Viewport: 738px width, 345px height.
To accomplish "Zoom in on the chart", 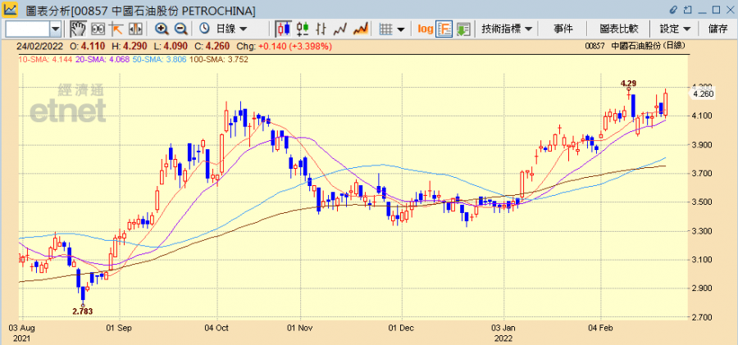I will coord(162,29).
